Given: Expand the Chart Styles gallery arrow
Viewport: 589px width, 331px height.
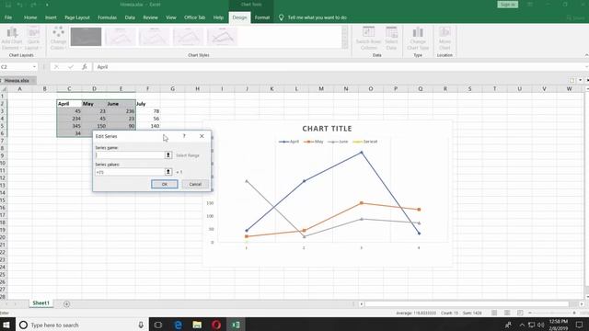Looking at the screenshot, I should 345,45.
